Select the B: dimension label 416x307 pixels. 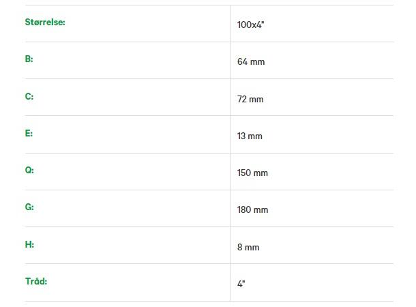click(29, 59)
